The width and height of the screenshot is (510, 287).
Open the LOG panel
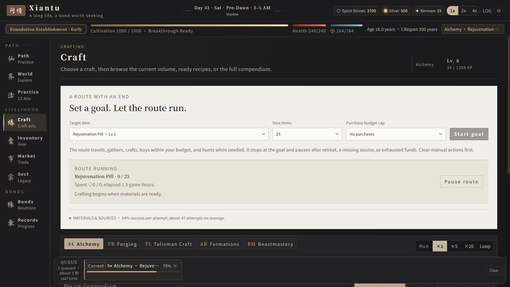[x=487, y=11]
